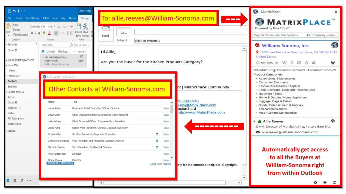Toggle bold formatting in the ribbon
346x194 pixels.
32,33
